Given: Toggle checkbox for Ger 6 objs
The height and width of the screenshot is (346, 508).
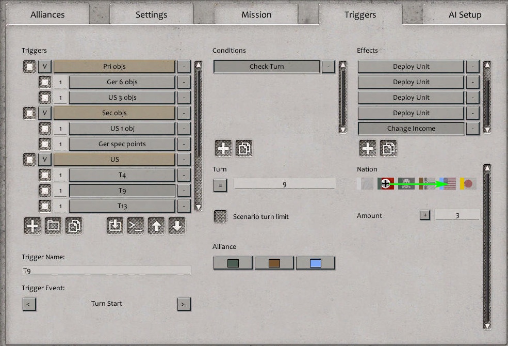Looking at the screenshot, I should pos(45,82).
